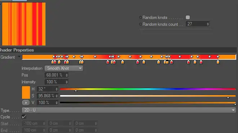The width and height of the screenshot is (238, 133).
Task: Click the Pos field stepper arrows
Action: click(x=67, y=75)
